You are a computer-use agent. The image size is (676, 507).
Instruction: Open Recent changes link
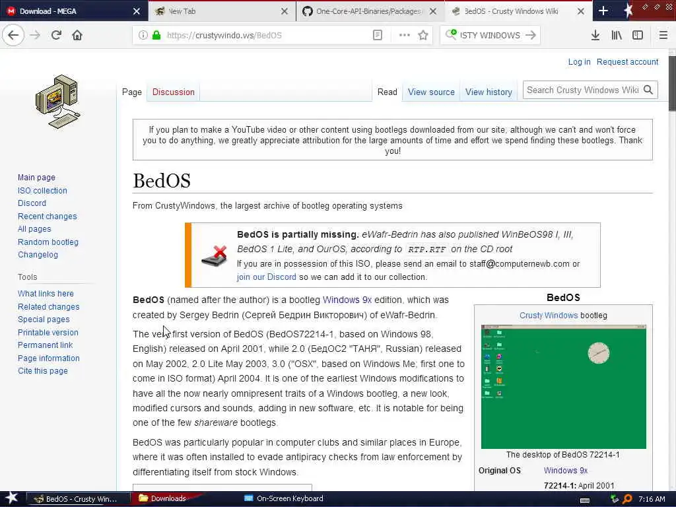(x=48, y=216)
